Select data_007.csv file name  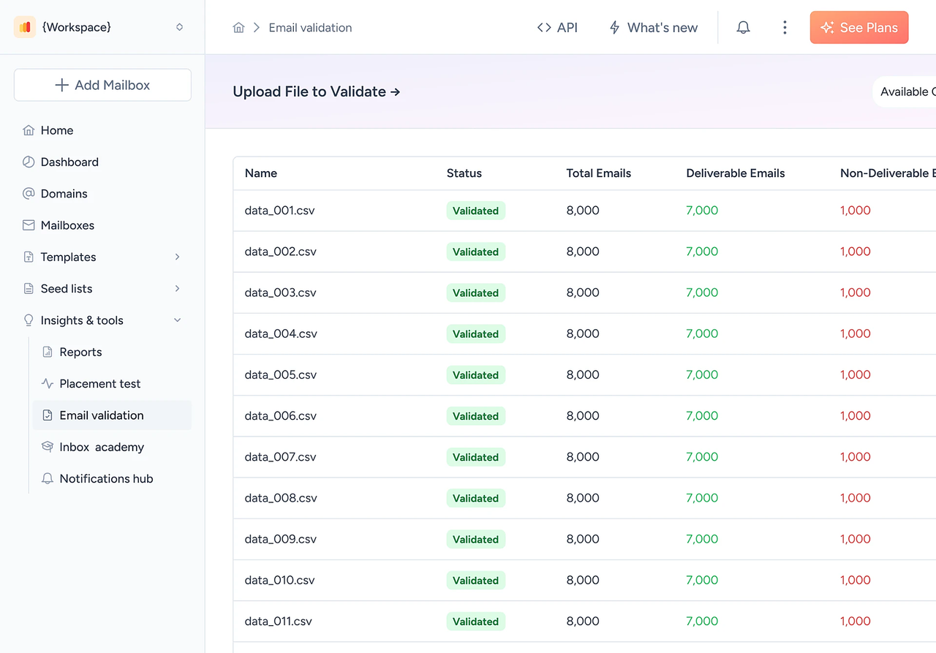[280, 457]
